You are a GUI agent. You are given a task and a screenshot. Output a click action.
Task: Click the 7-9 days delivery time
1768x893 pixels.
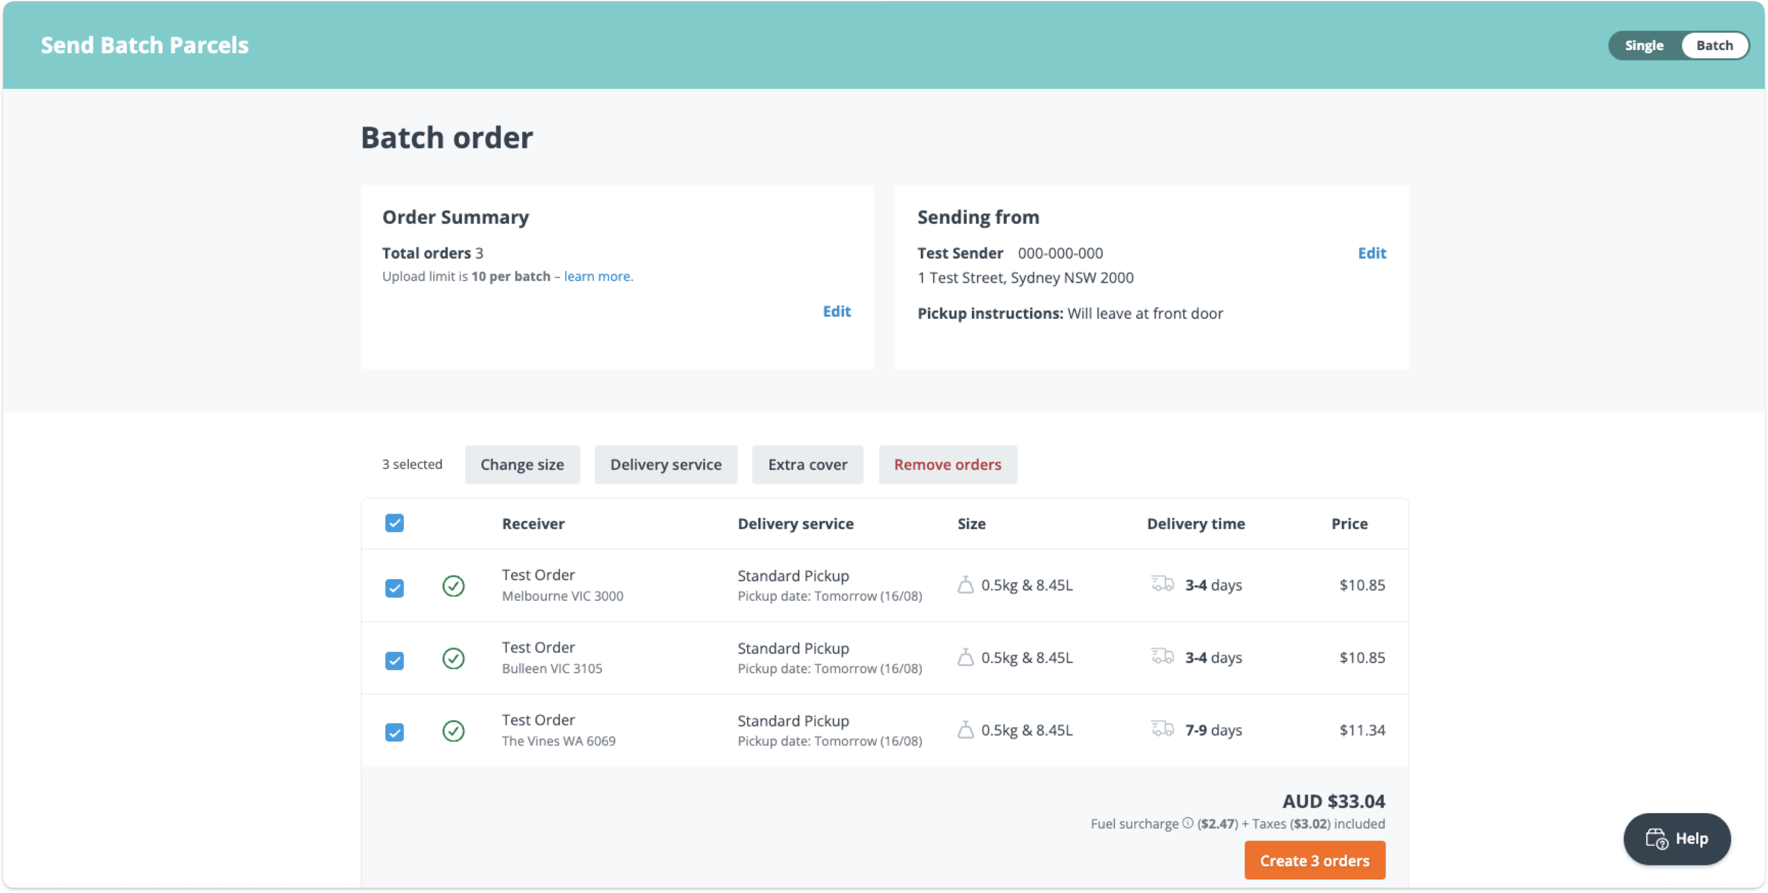(1213, 730)
